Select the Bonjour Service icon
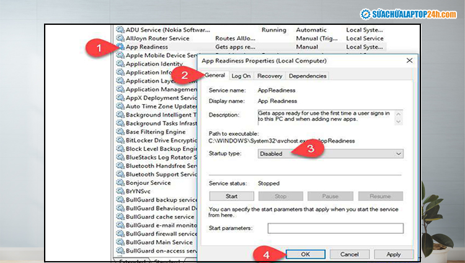465x263 pixels. coord(120,183)
